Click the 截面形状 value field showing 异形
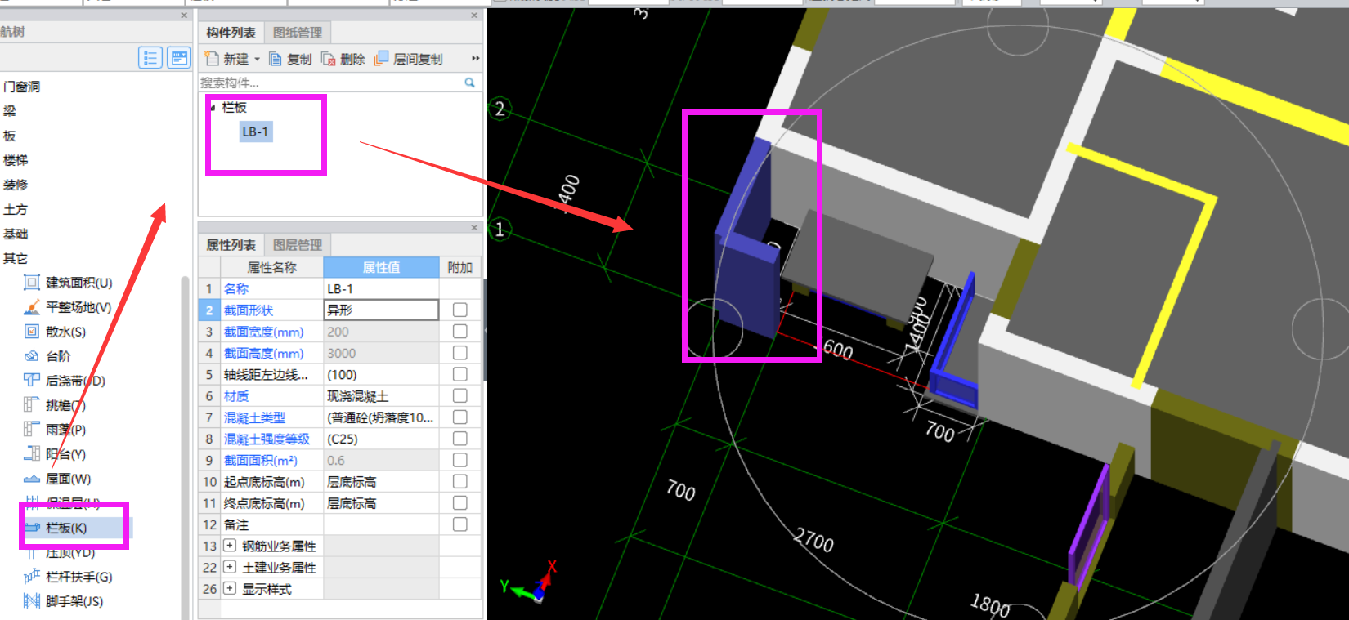 381,310
